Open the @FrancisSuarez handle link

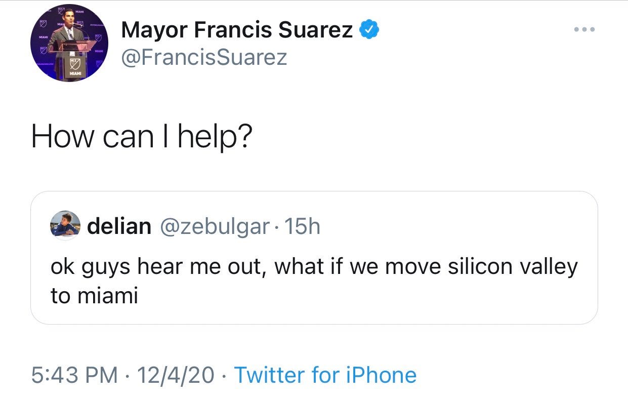(204, 57)
